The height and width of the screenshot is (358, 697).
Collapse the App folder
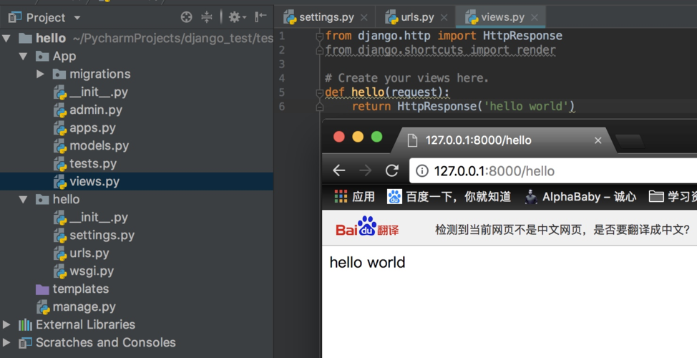[x=23, y=56]
